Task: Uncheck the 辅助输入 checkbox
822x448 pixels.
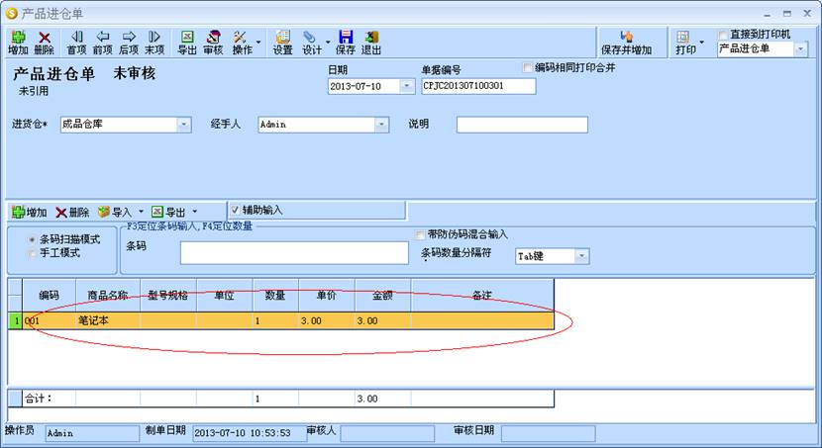Action: 235,210
